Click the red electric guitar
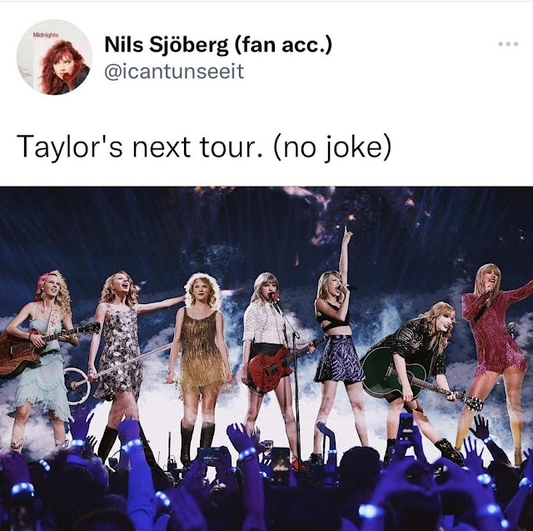The width and height of the screenshot is (533, 531). (272, 369)
